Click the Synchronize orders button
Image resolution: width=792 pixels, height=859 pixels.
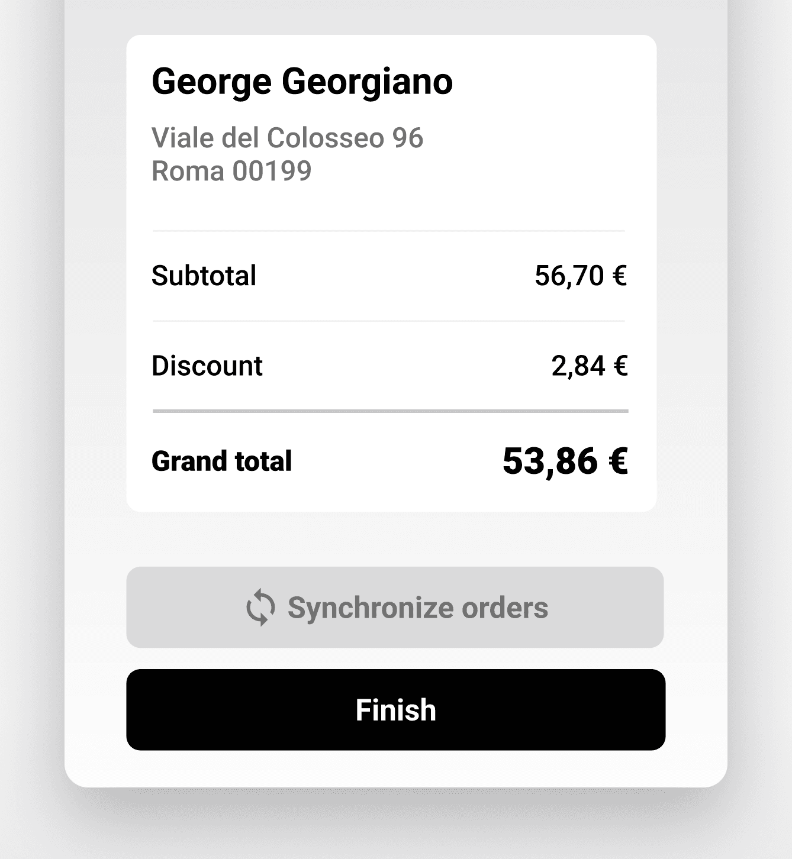395,607
